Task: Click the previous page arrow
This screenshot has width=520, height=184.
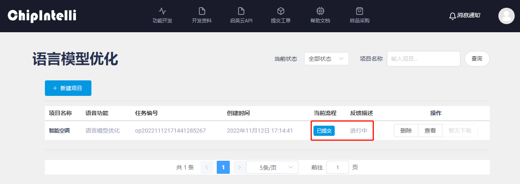Action: (x=207, y=167)
